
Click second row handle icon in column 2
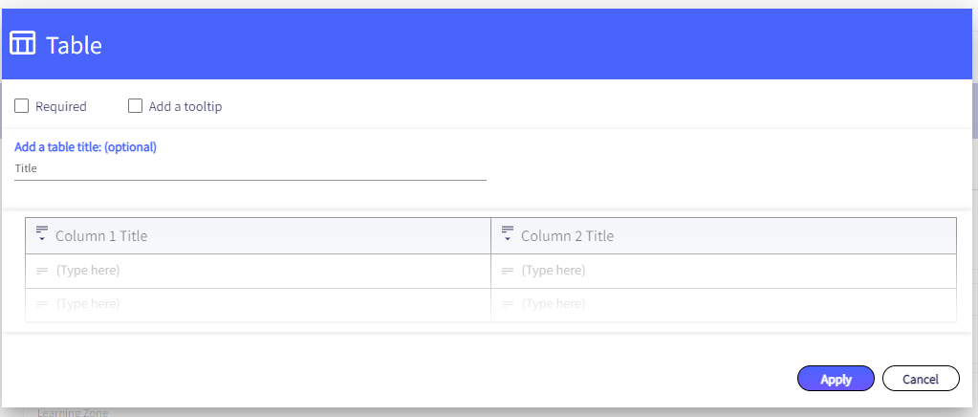[508, 304]
